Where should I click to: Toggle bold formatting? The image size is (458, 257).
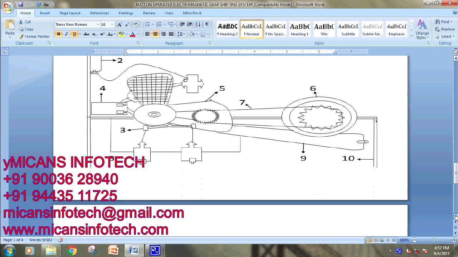58,34
